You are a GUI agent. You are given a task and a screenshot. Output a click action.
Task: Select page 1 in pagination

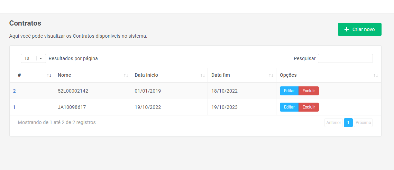tap(348, 123)
